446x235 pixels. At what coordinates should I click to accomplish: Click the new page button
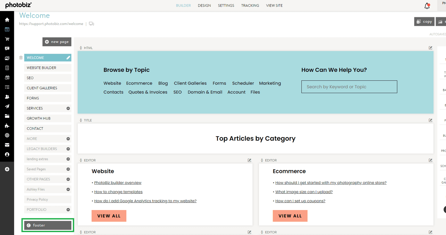point(57,42)
